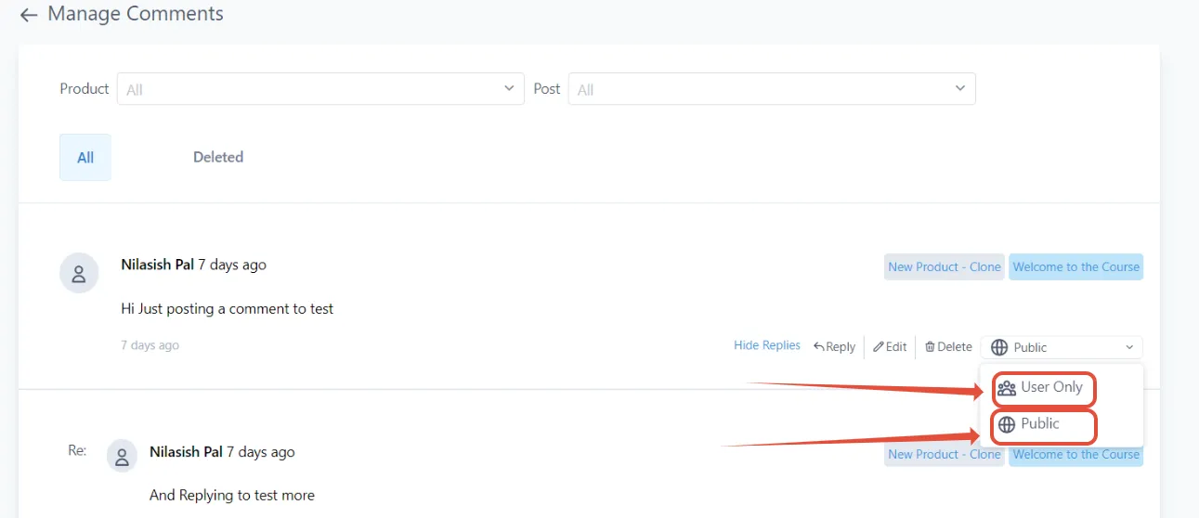Click the trash Delete icon on the comment
Screen dimensions: 1199x518
[930, 346]
